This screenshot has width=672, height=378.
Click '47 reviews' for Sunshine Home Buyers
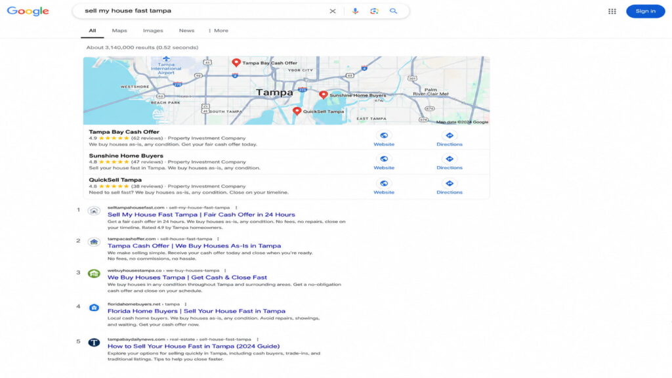pyautogui.click(x=147, y=162)
